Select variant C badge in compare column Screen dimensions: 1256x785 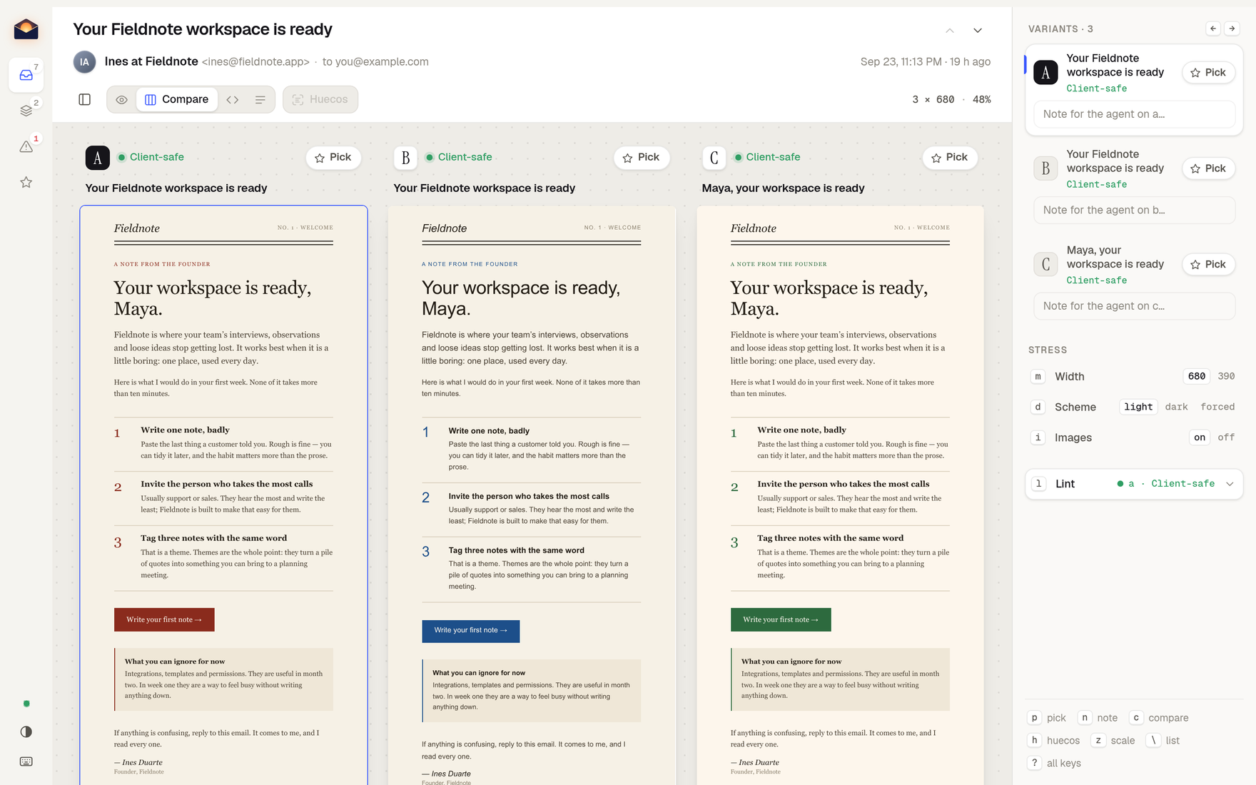(714, 158)
